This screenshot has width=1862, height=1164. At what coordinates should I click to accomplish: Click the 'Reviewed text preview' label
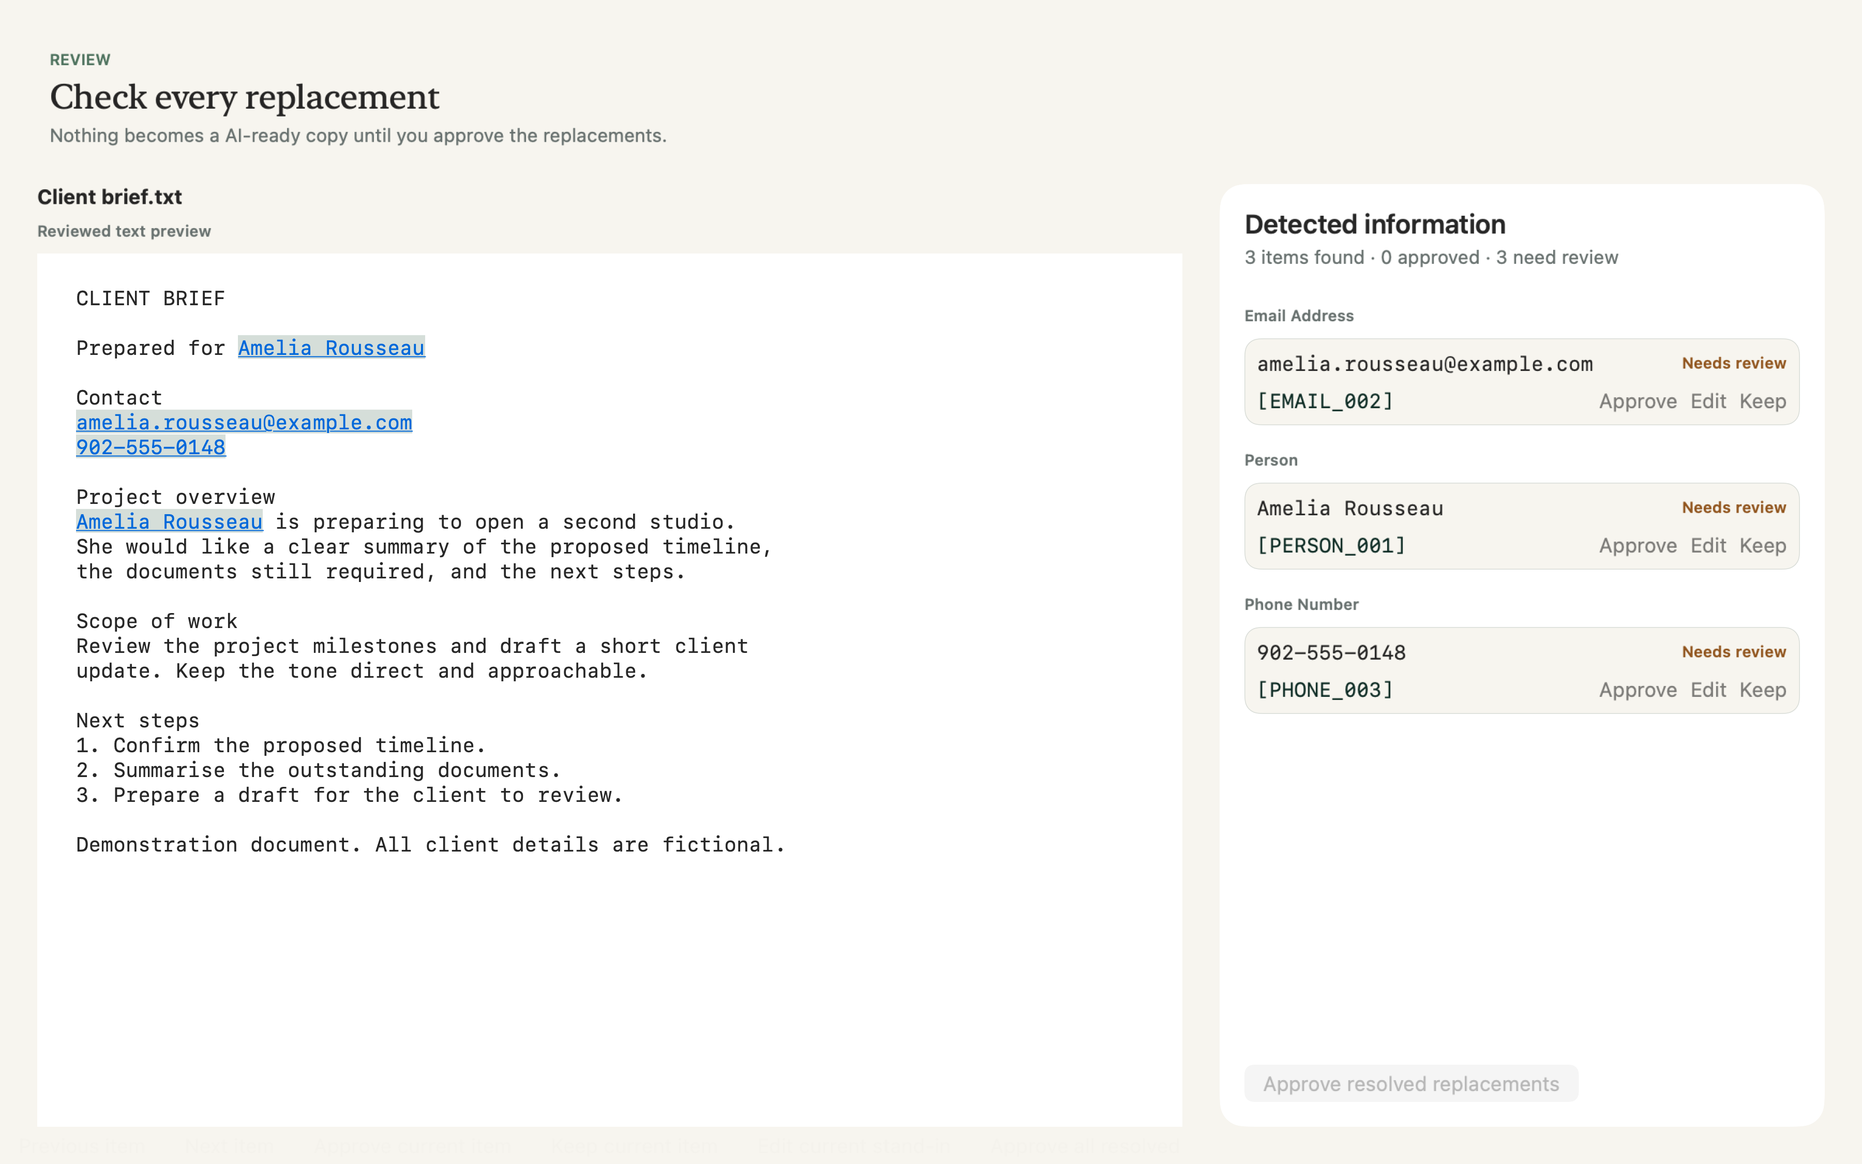click(x=124, y=231)
